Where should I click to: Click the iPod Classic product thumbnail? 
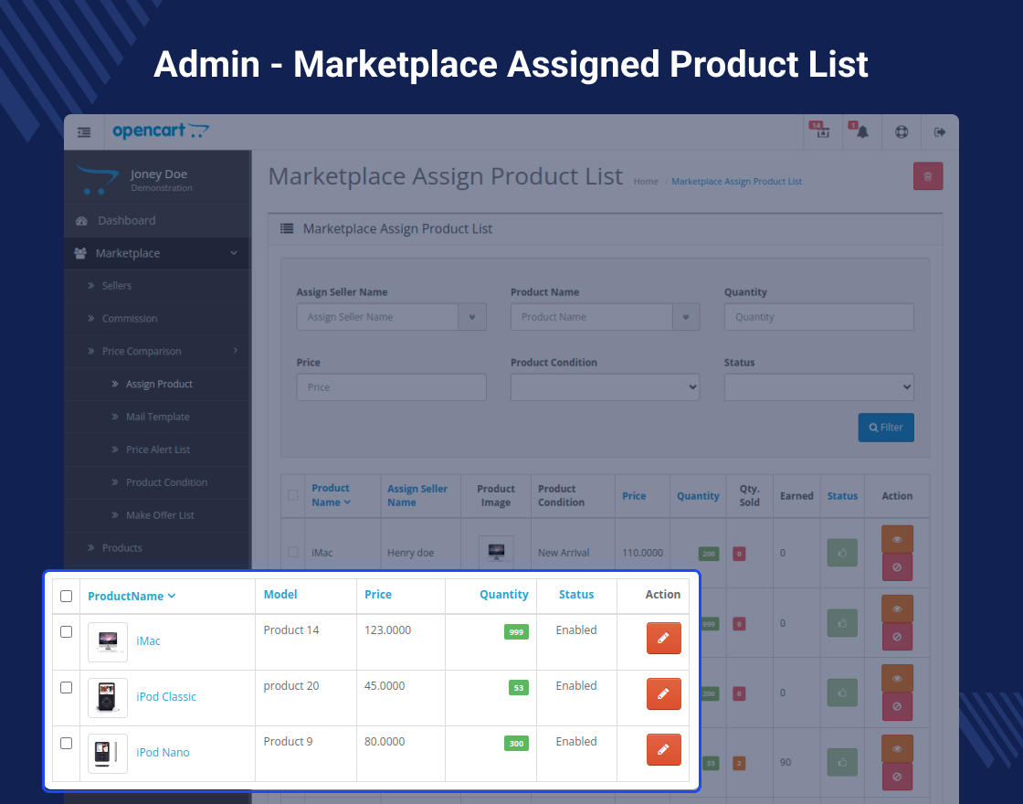[x=108, y=698]
